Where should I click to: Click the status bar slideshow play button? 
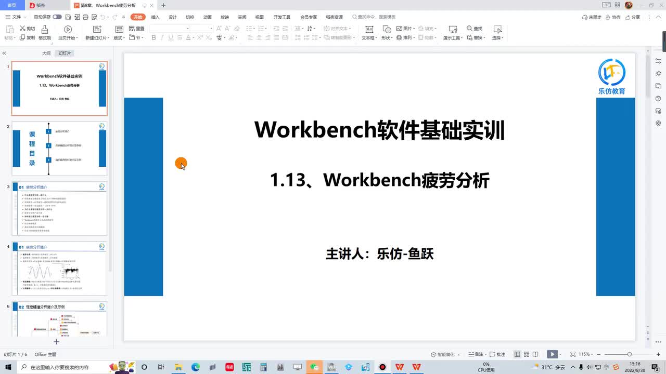click(x=552, y=354)
